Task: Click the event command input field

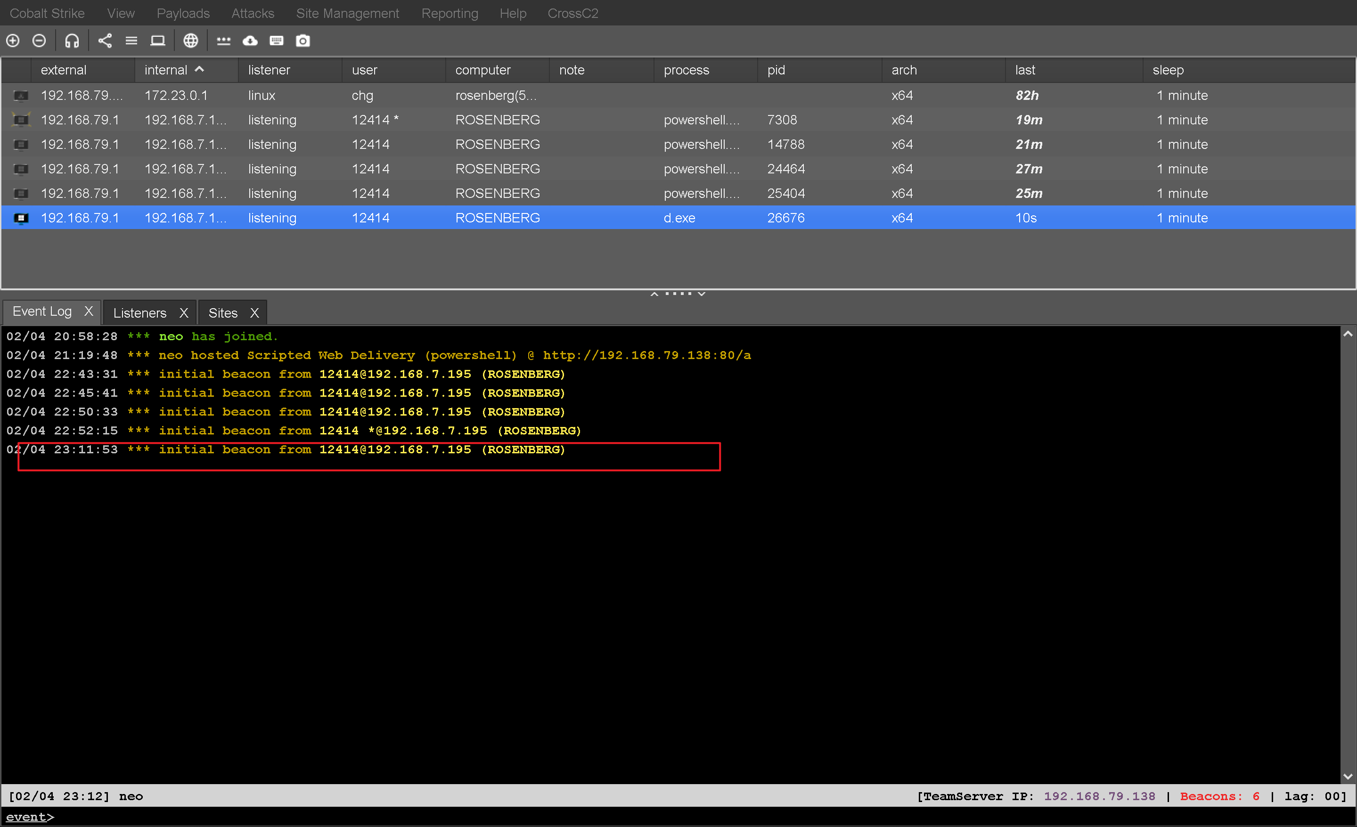Action: [661, 817]
